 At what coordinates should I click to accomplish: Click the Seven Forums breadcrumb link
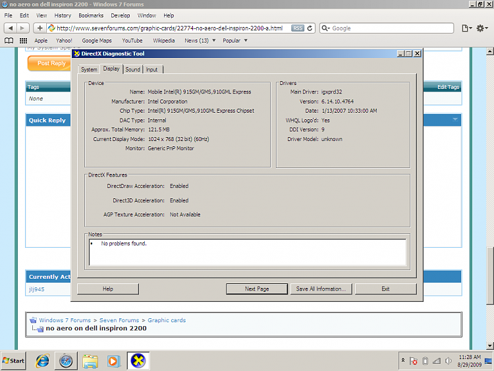pos(119,320)
